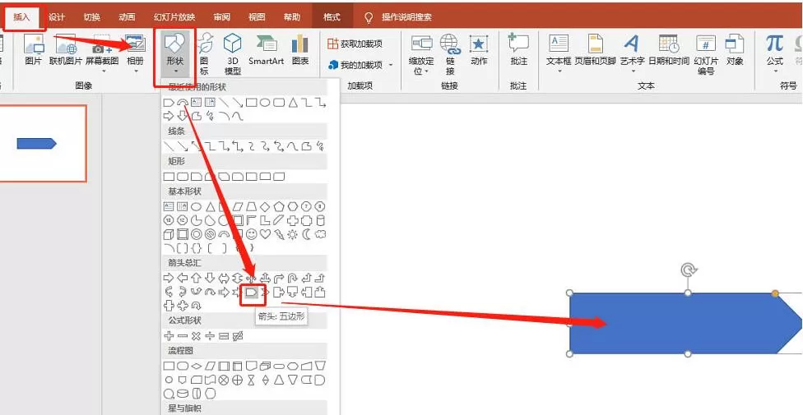
Task: Expand the 相册 dropdown arrow
Action: (x=135, y=71)
